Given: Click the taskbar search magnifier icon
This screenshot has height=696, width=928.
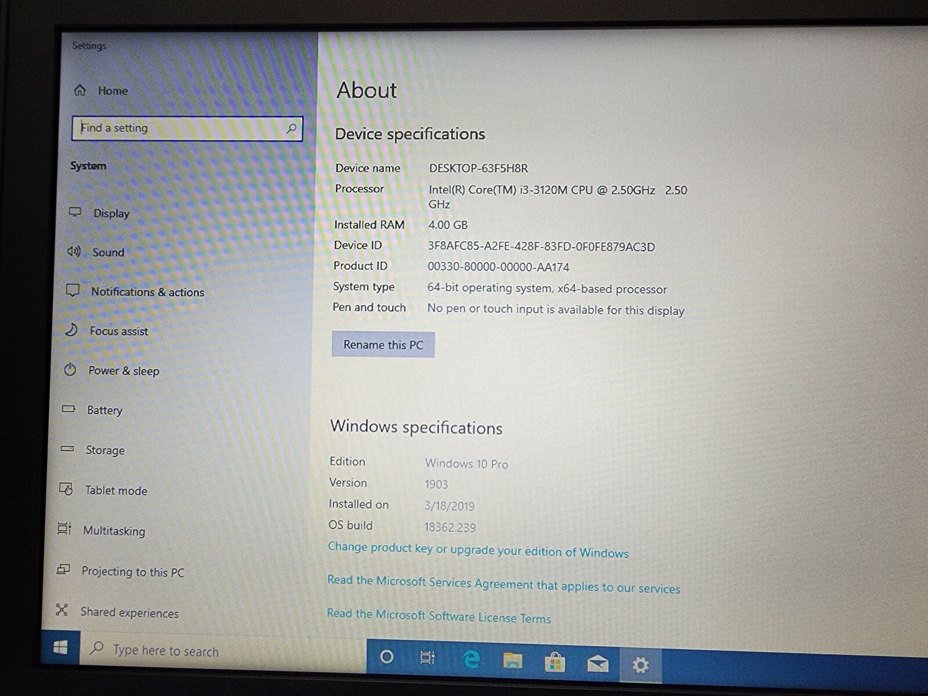Looking at the screenshot, I should coord(97,647).
